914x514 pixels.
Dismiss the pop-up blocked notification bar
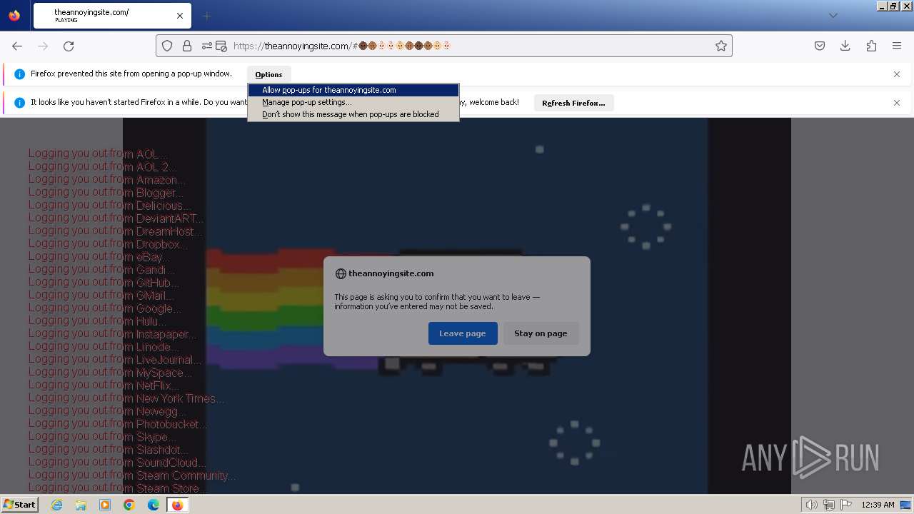click(x=897, y=74)
